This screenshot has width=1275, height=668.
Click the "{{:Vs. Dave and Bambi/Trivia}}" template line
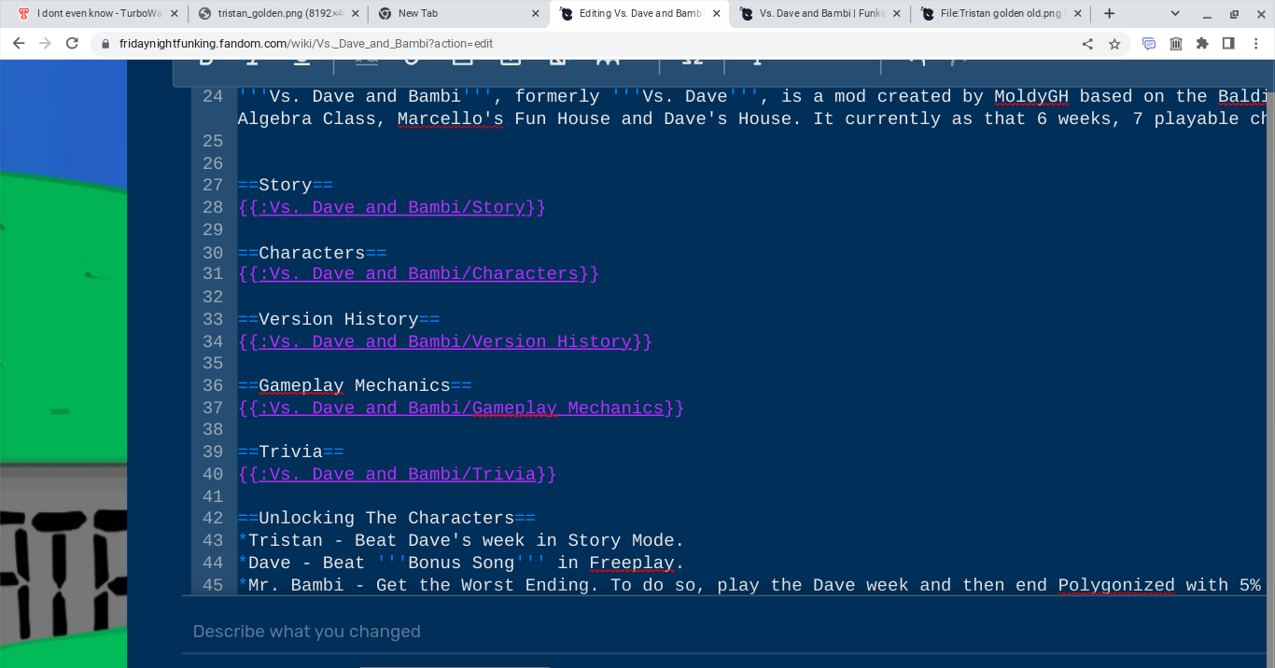[x=397, y=474]
